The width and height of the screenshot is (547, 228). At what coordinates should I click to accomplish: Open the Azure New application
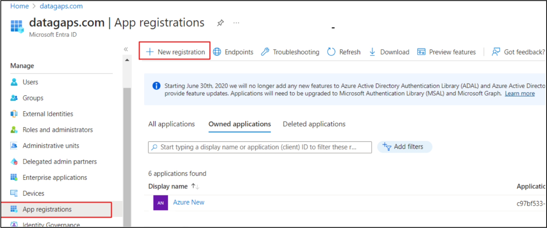189,202
